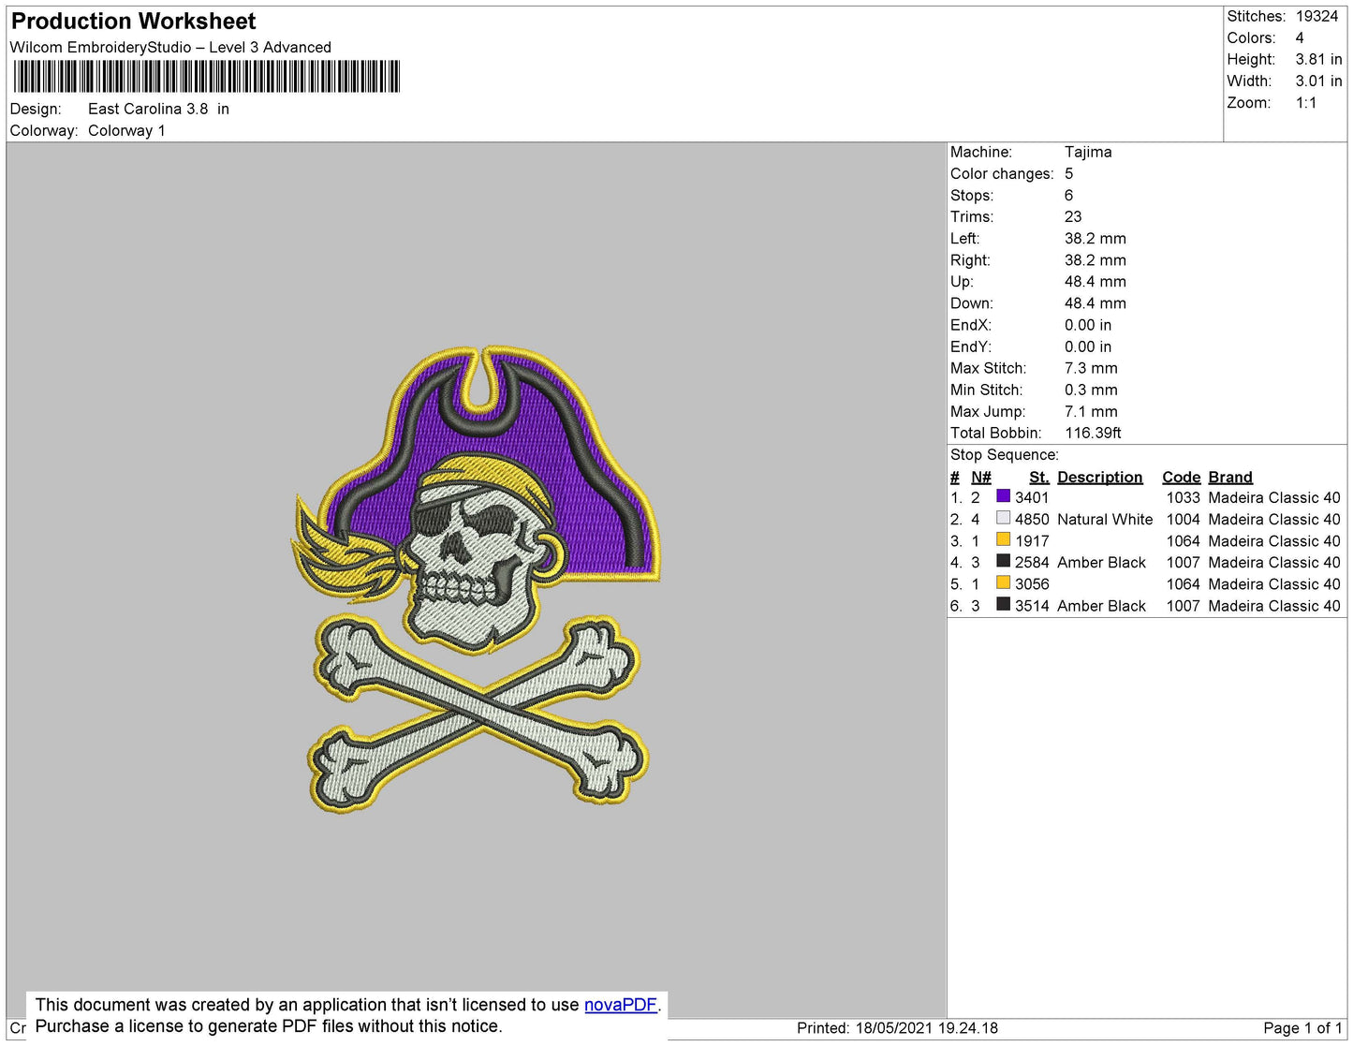Image resolution: width=1353 pixels, height=1046 pixels.
Task: Click the barcode under the worksheet title
Action: point(206,77)
